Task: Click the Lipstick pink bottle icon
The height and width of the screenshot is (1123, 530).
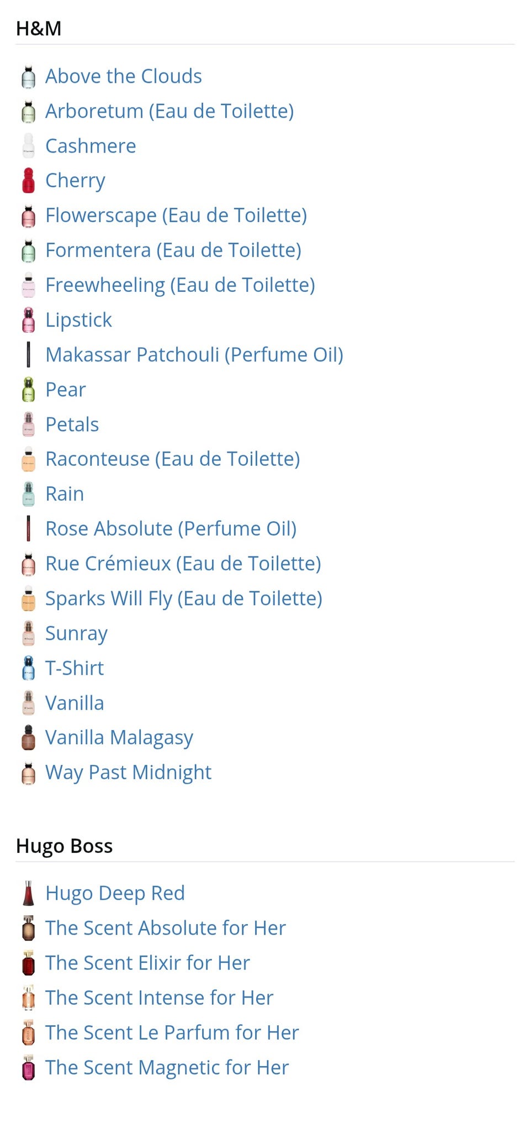Action: tap(28, 320)
